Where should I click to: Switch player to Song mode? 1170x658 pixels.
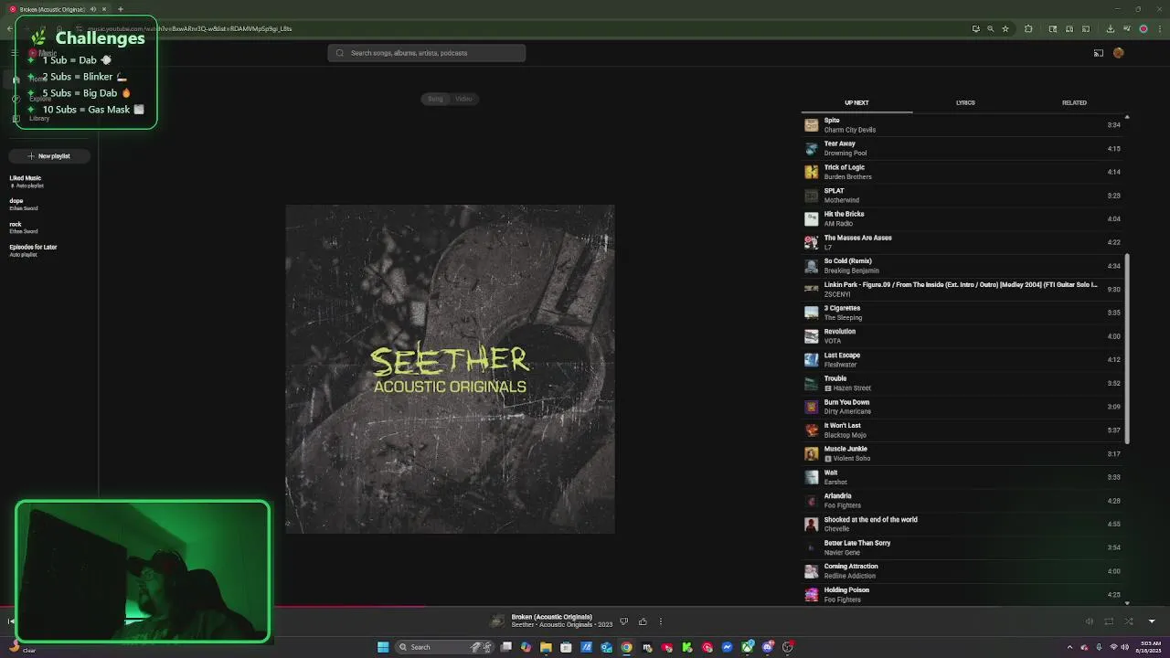pyautogui.click(x=435, y=99)
